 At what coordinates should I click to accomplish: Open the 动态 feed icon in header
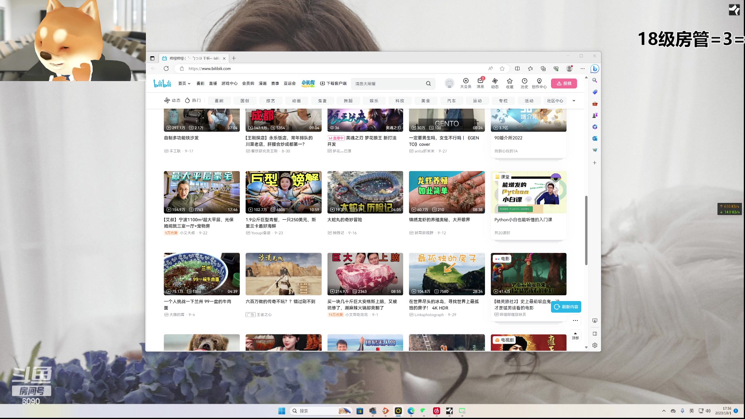point(495,83)
